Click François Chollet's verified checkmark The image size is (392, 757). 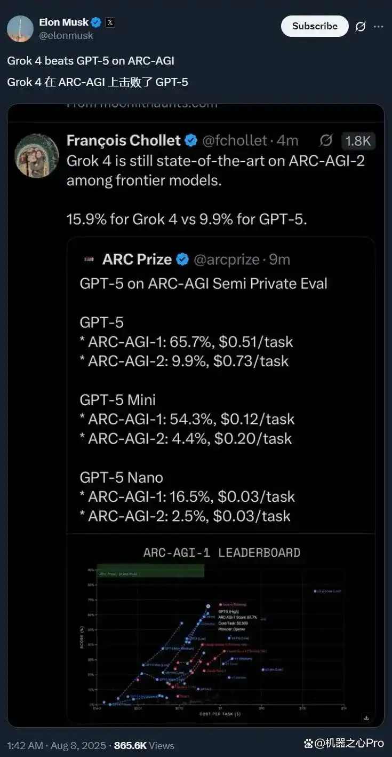tap(191, 141)
